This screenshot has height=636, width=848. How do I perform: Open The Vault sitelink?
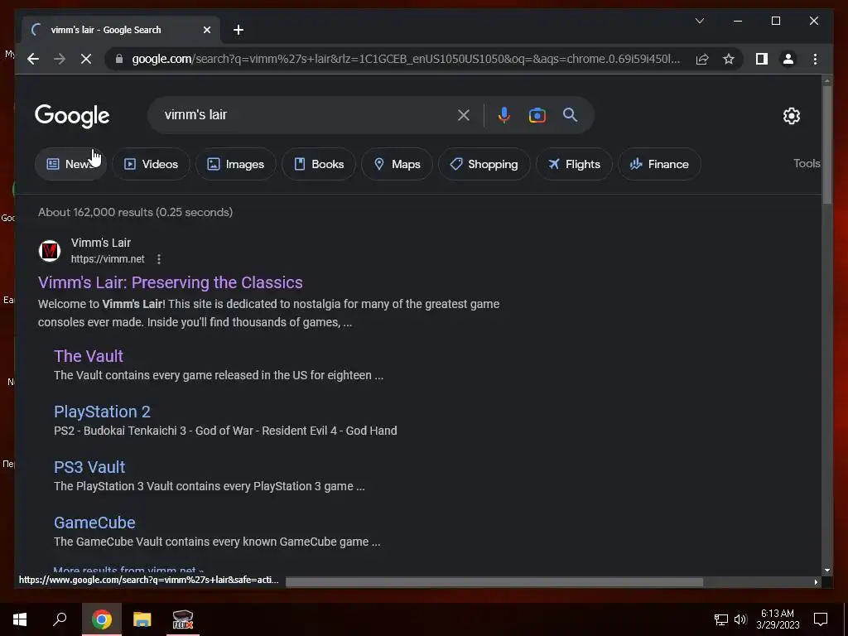[x=89, y=356]
